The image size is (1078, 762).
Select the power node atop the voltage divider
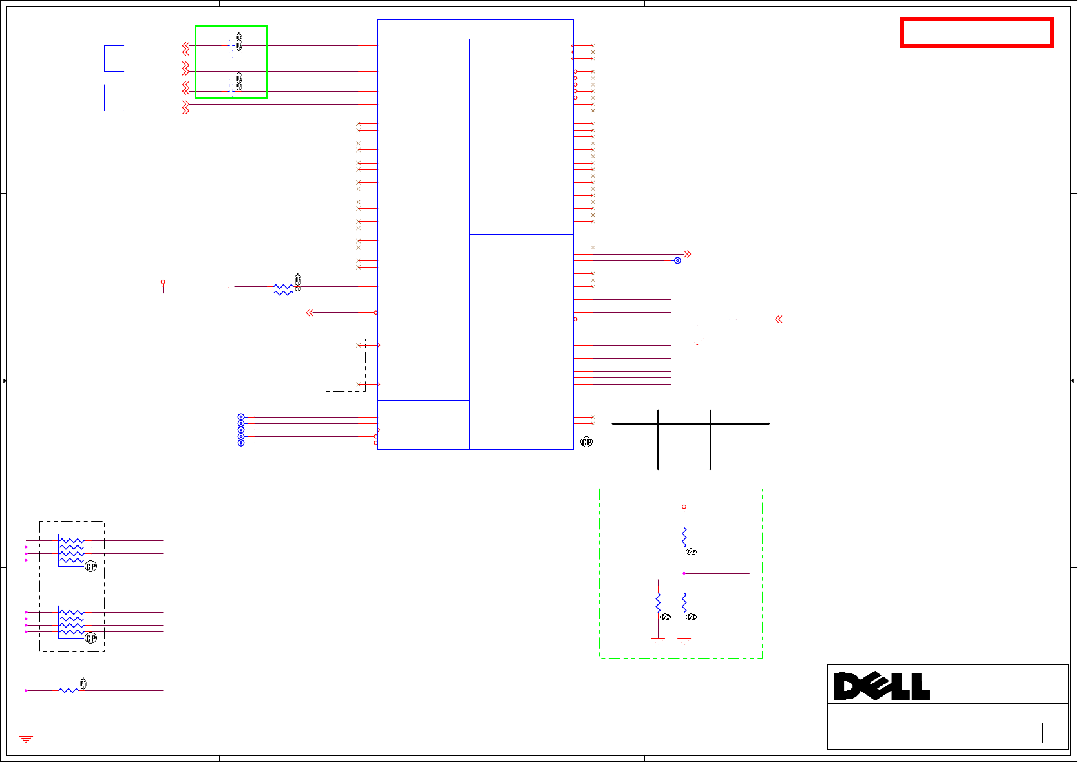(684, 507)
